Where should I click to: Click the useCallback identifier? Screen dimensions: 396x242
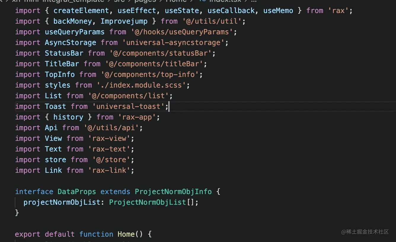(x=231, y=11)
